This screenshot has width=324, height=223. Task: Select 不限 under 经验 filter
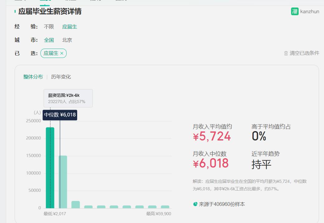tap(49, 27)
